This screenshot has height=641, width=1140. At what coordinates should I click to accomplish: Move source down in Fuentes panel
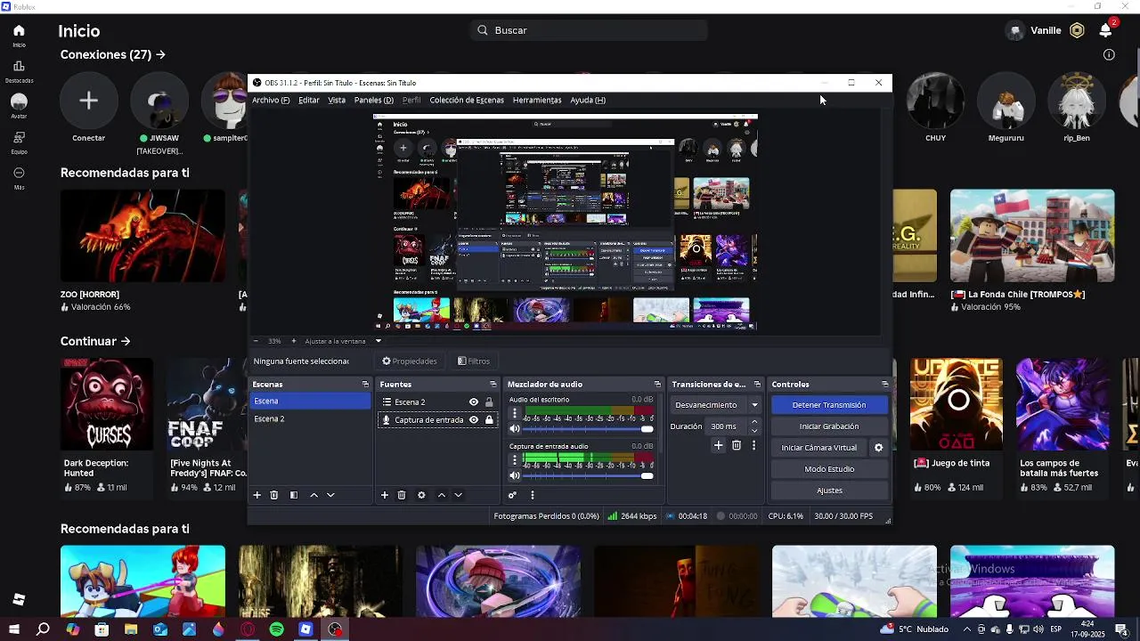point(458,495)
